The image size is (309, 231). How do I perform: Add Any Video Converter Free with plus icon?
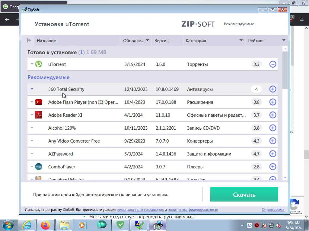coord(273,141)
